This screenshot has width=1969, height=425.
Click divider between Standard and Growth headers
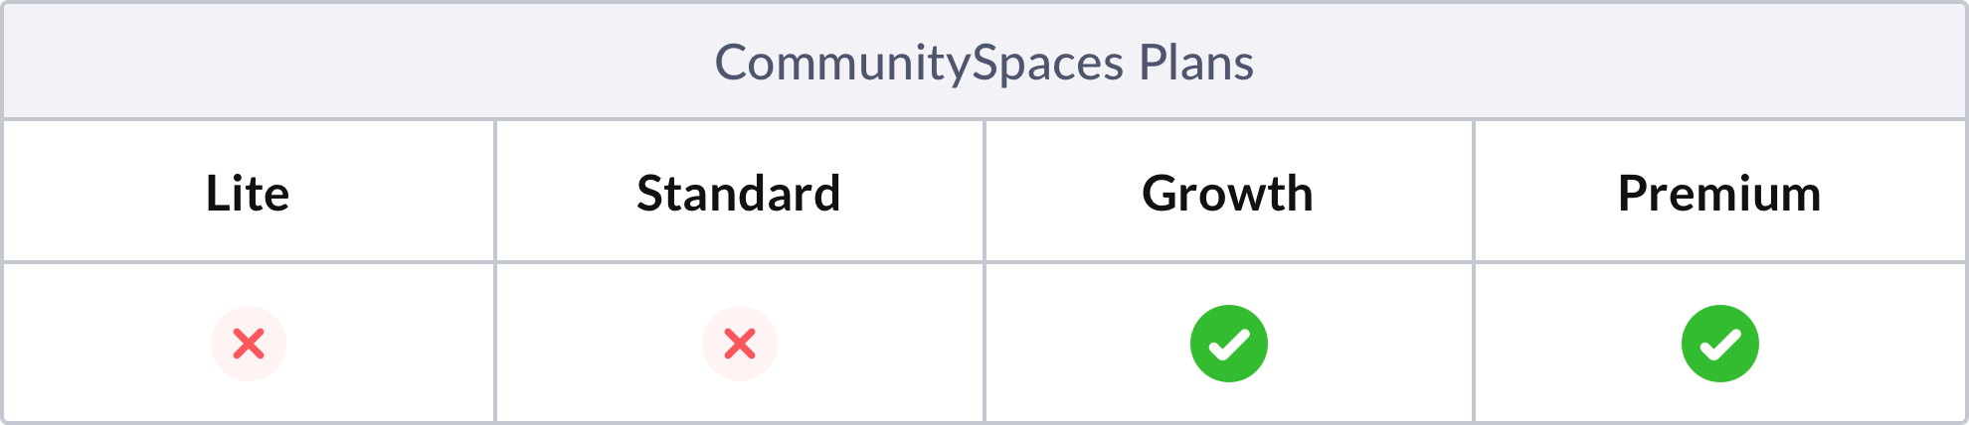pyautogui.click(x=984, y=192)
